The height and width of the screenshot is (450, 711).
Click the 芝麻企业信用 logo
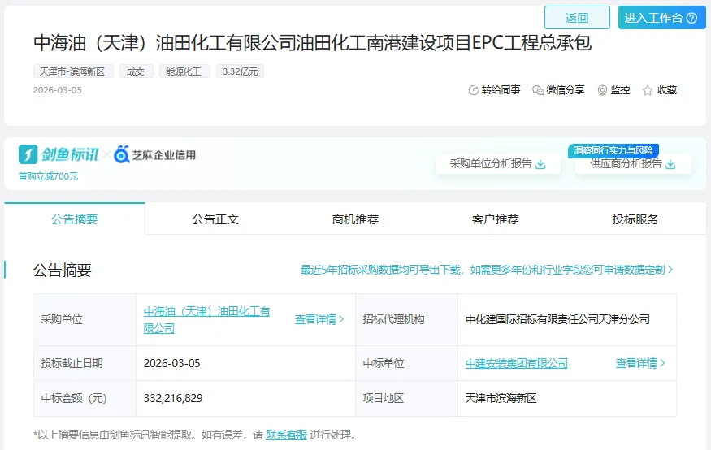coord(156,154)
